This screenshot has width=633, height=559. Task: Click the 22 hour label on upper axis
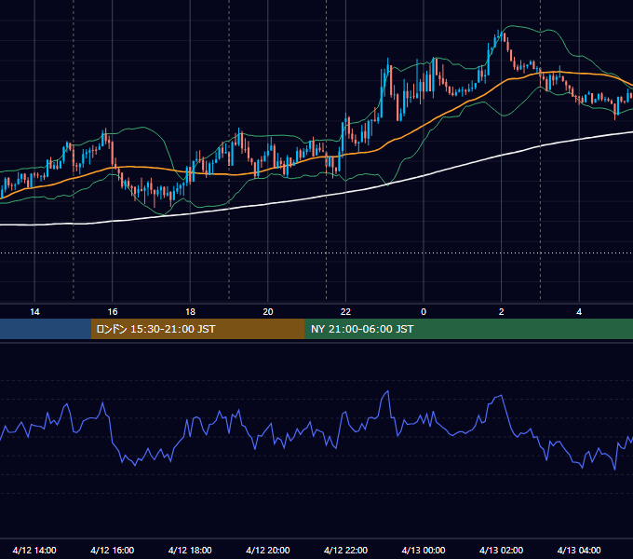coord(345,312)
